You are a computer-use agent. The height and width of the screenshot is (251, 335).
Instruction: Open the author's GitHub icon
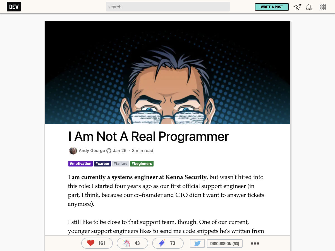tap(109, 151)
